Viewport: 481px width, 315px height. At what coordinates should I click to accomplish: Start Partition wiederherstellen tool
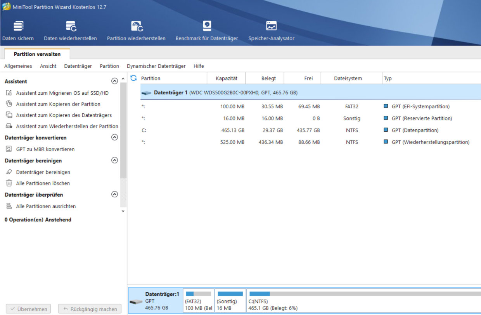pos(136,31)
